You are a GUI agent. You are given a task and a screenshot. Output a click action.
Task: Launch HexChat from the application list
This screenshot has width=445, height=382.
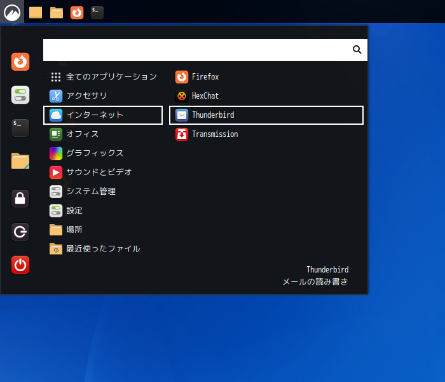click(x=266, y=95)
